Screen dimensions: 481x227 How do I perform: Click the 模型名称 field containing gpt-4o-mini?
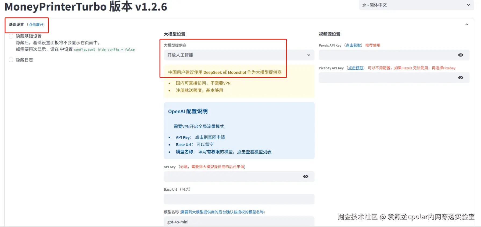point(239,222)
